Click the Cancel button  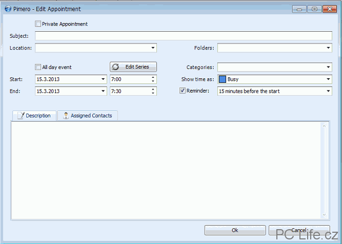(299, 230)
